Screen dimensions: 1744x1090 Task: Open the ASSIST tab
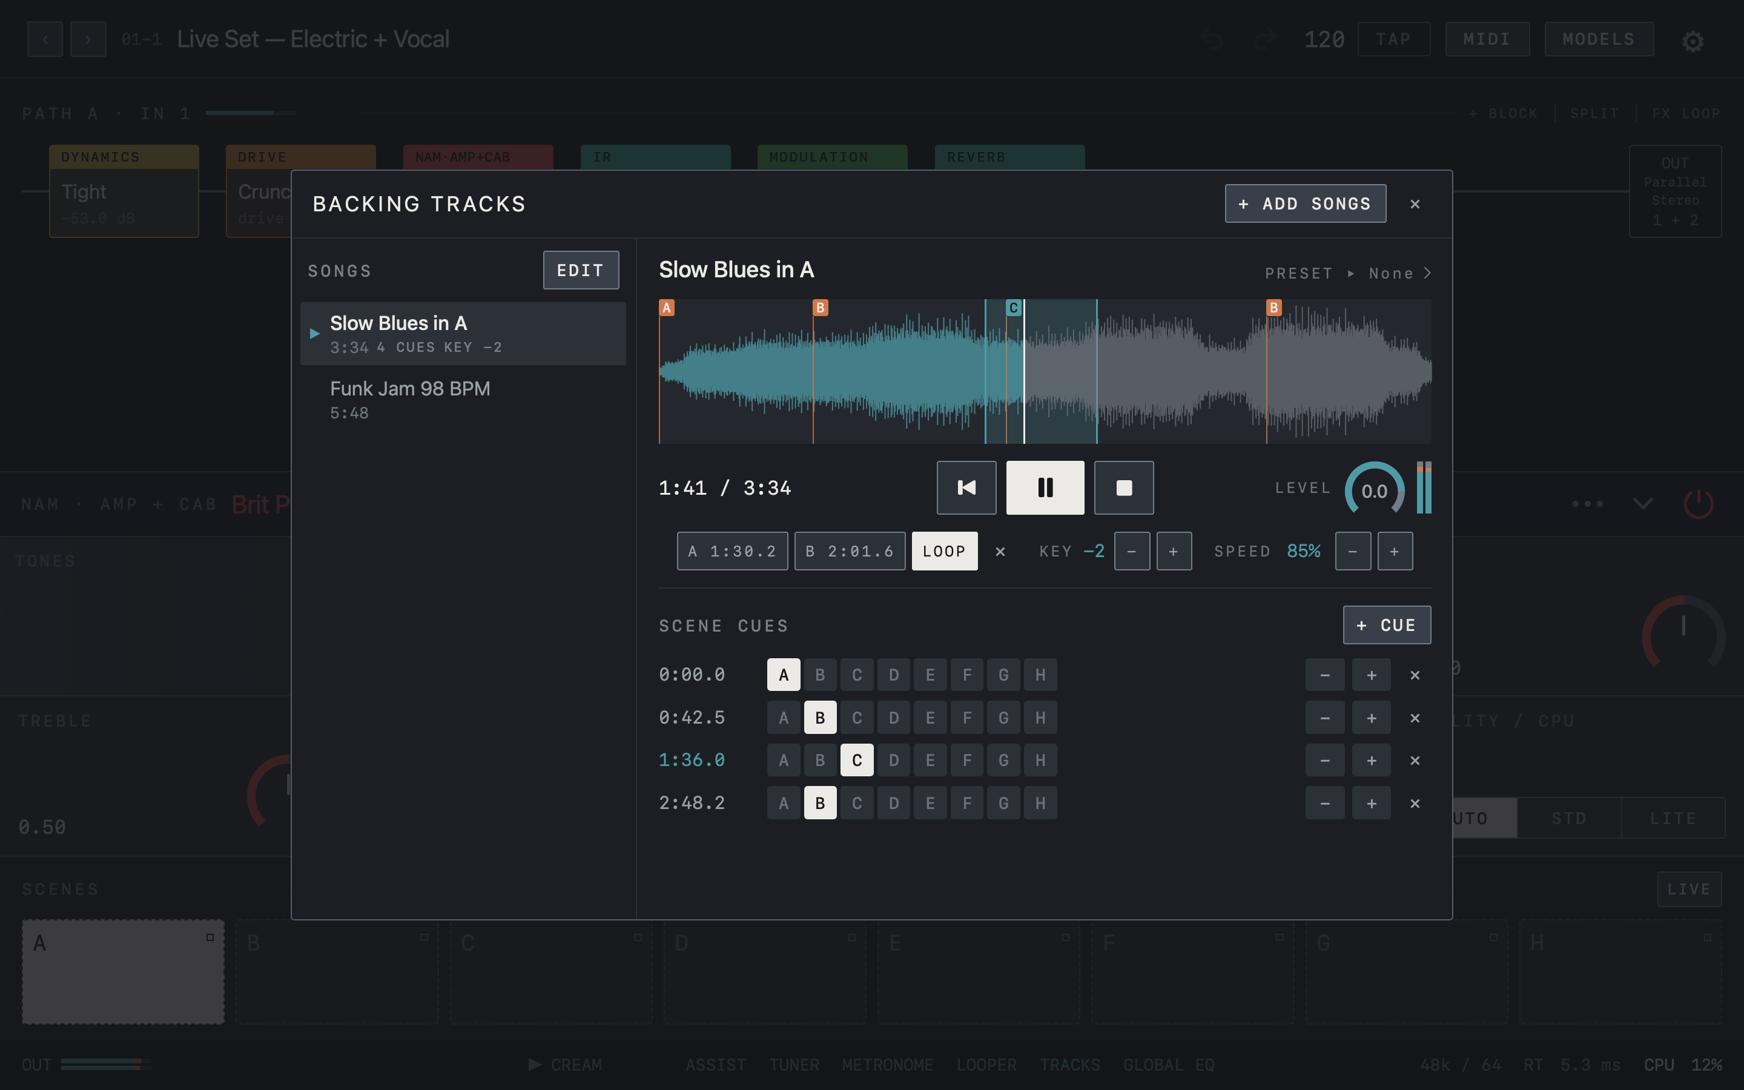click(716, 1065)
